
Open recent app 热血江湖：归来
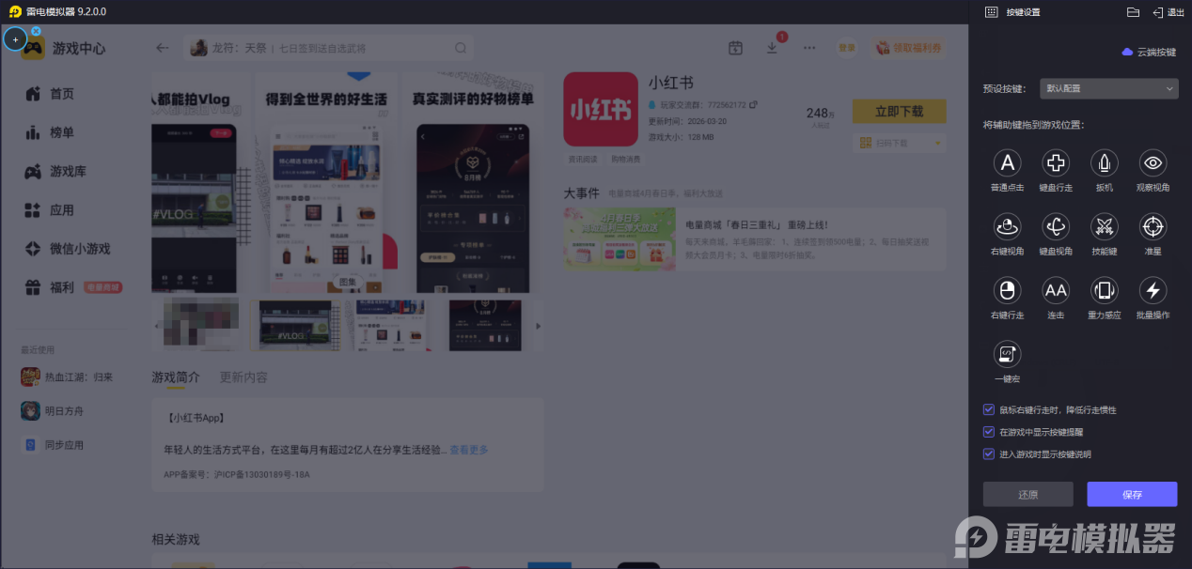click(x=68, y=377)
